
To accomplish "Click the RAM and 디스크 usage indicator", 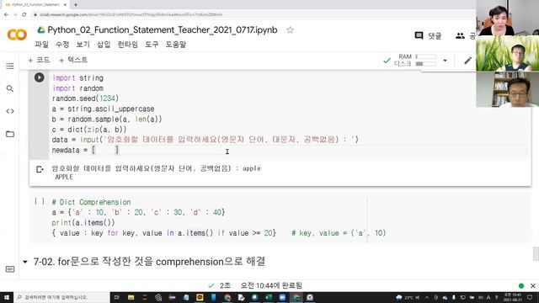I will [x=415, y=60].
